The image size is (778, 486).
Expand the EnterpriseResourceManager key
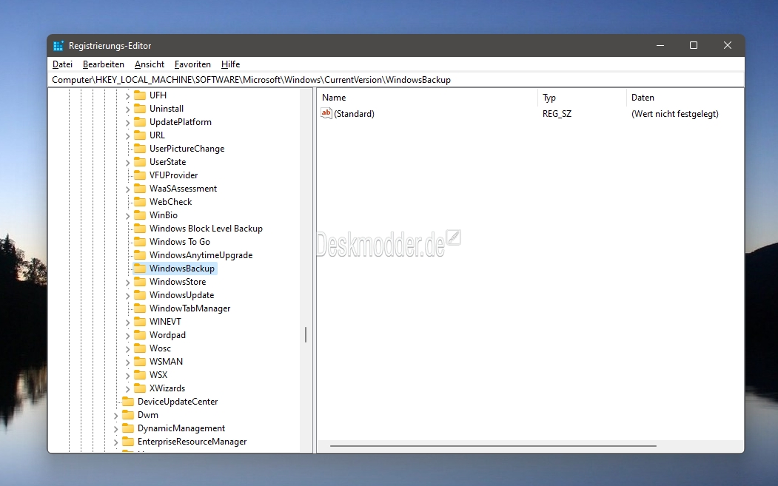click(115, 442)
